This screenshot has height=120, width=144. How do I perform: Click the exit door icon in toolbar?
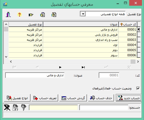click(x=8, y=15)
